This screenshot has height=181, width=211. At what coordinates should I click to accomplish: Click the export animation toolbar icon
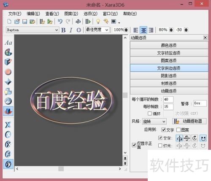(42, 22)
